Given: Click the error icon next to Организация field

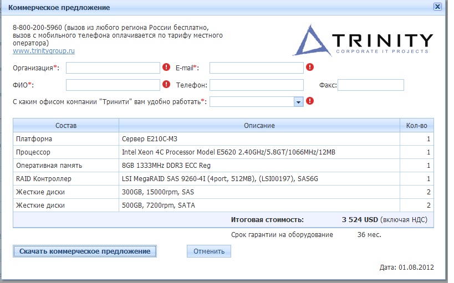Looking at the screenshot, I should pyautogui.click(x=166, y=68).
